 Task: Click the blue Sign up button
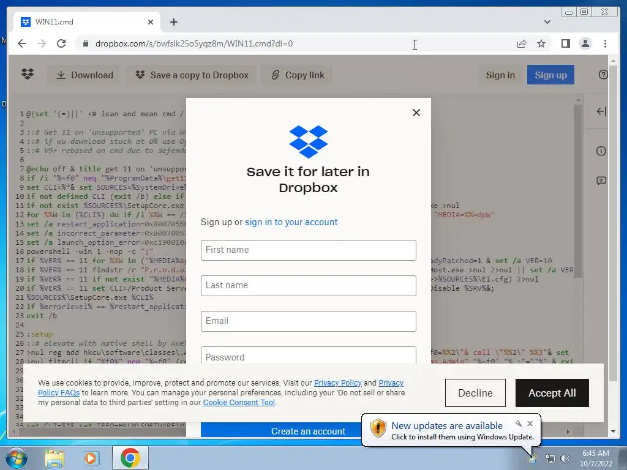click(550, 75)
